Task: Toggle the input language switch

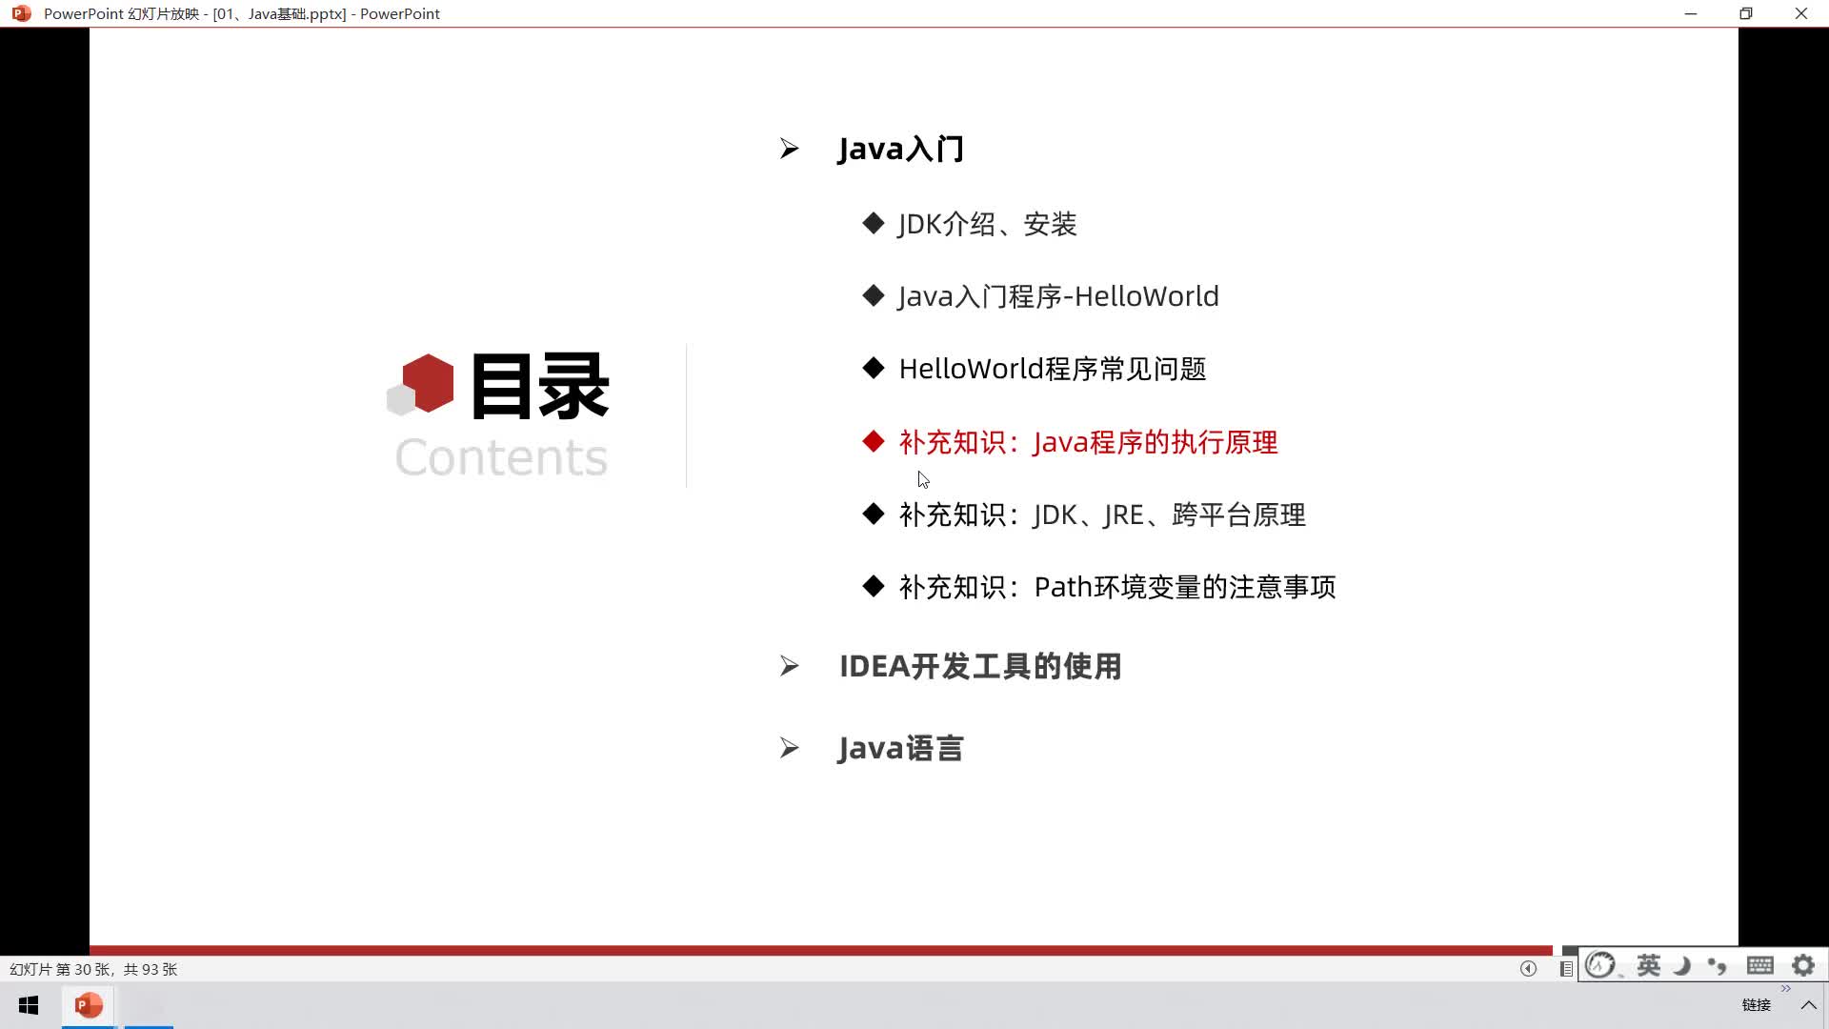Action: pyautogui.click(x=1648, y=965)
